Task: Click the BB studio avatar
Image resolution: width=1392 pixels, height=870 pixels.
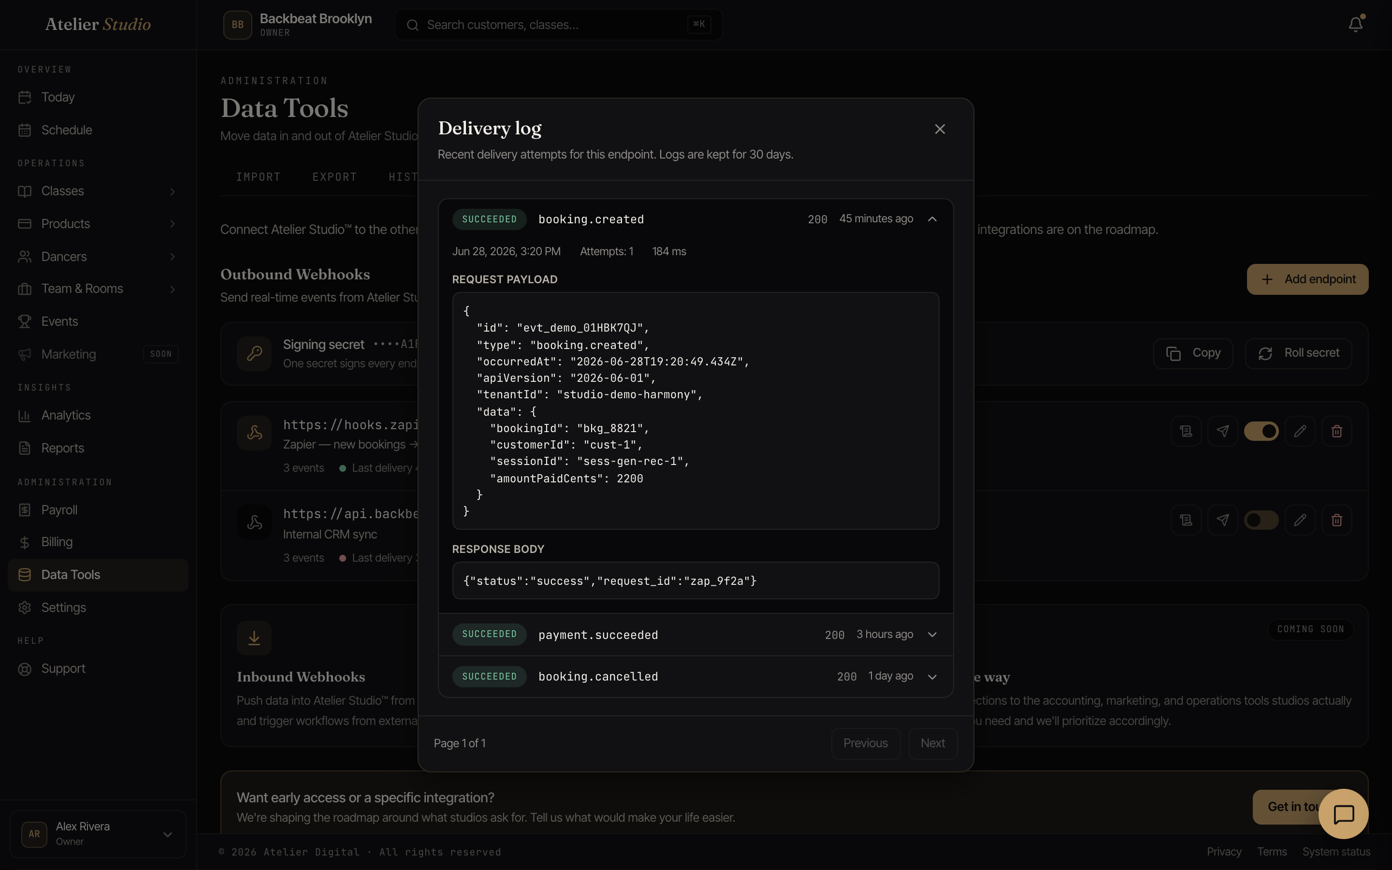Action: coord(238,25)
